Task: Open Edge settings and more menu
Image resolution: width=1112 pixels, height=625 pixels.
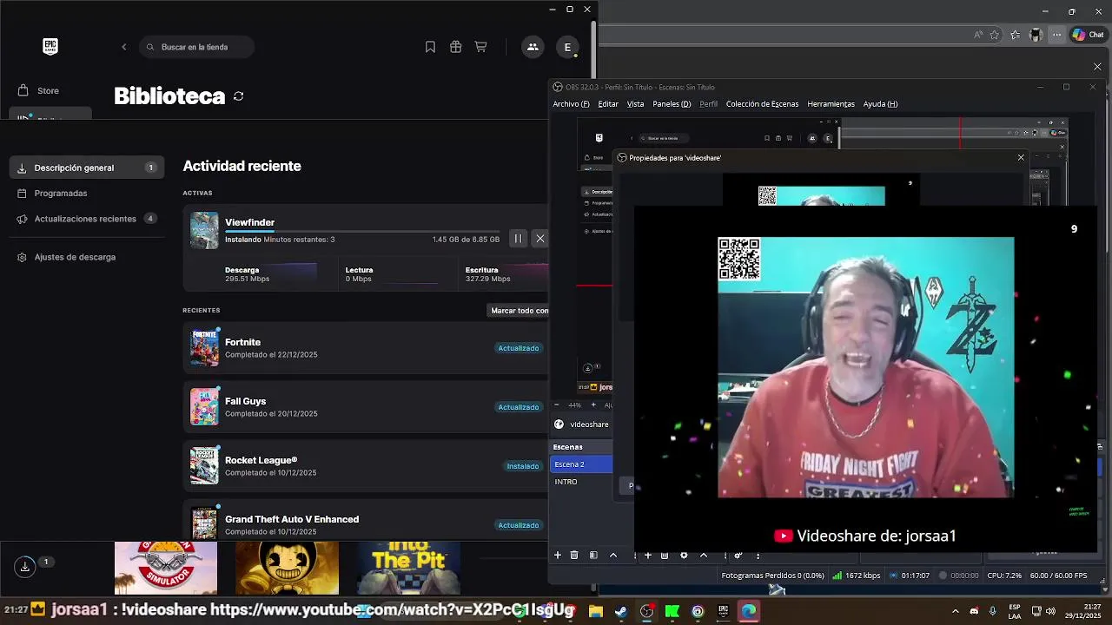Action: coord(1056,35)
